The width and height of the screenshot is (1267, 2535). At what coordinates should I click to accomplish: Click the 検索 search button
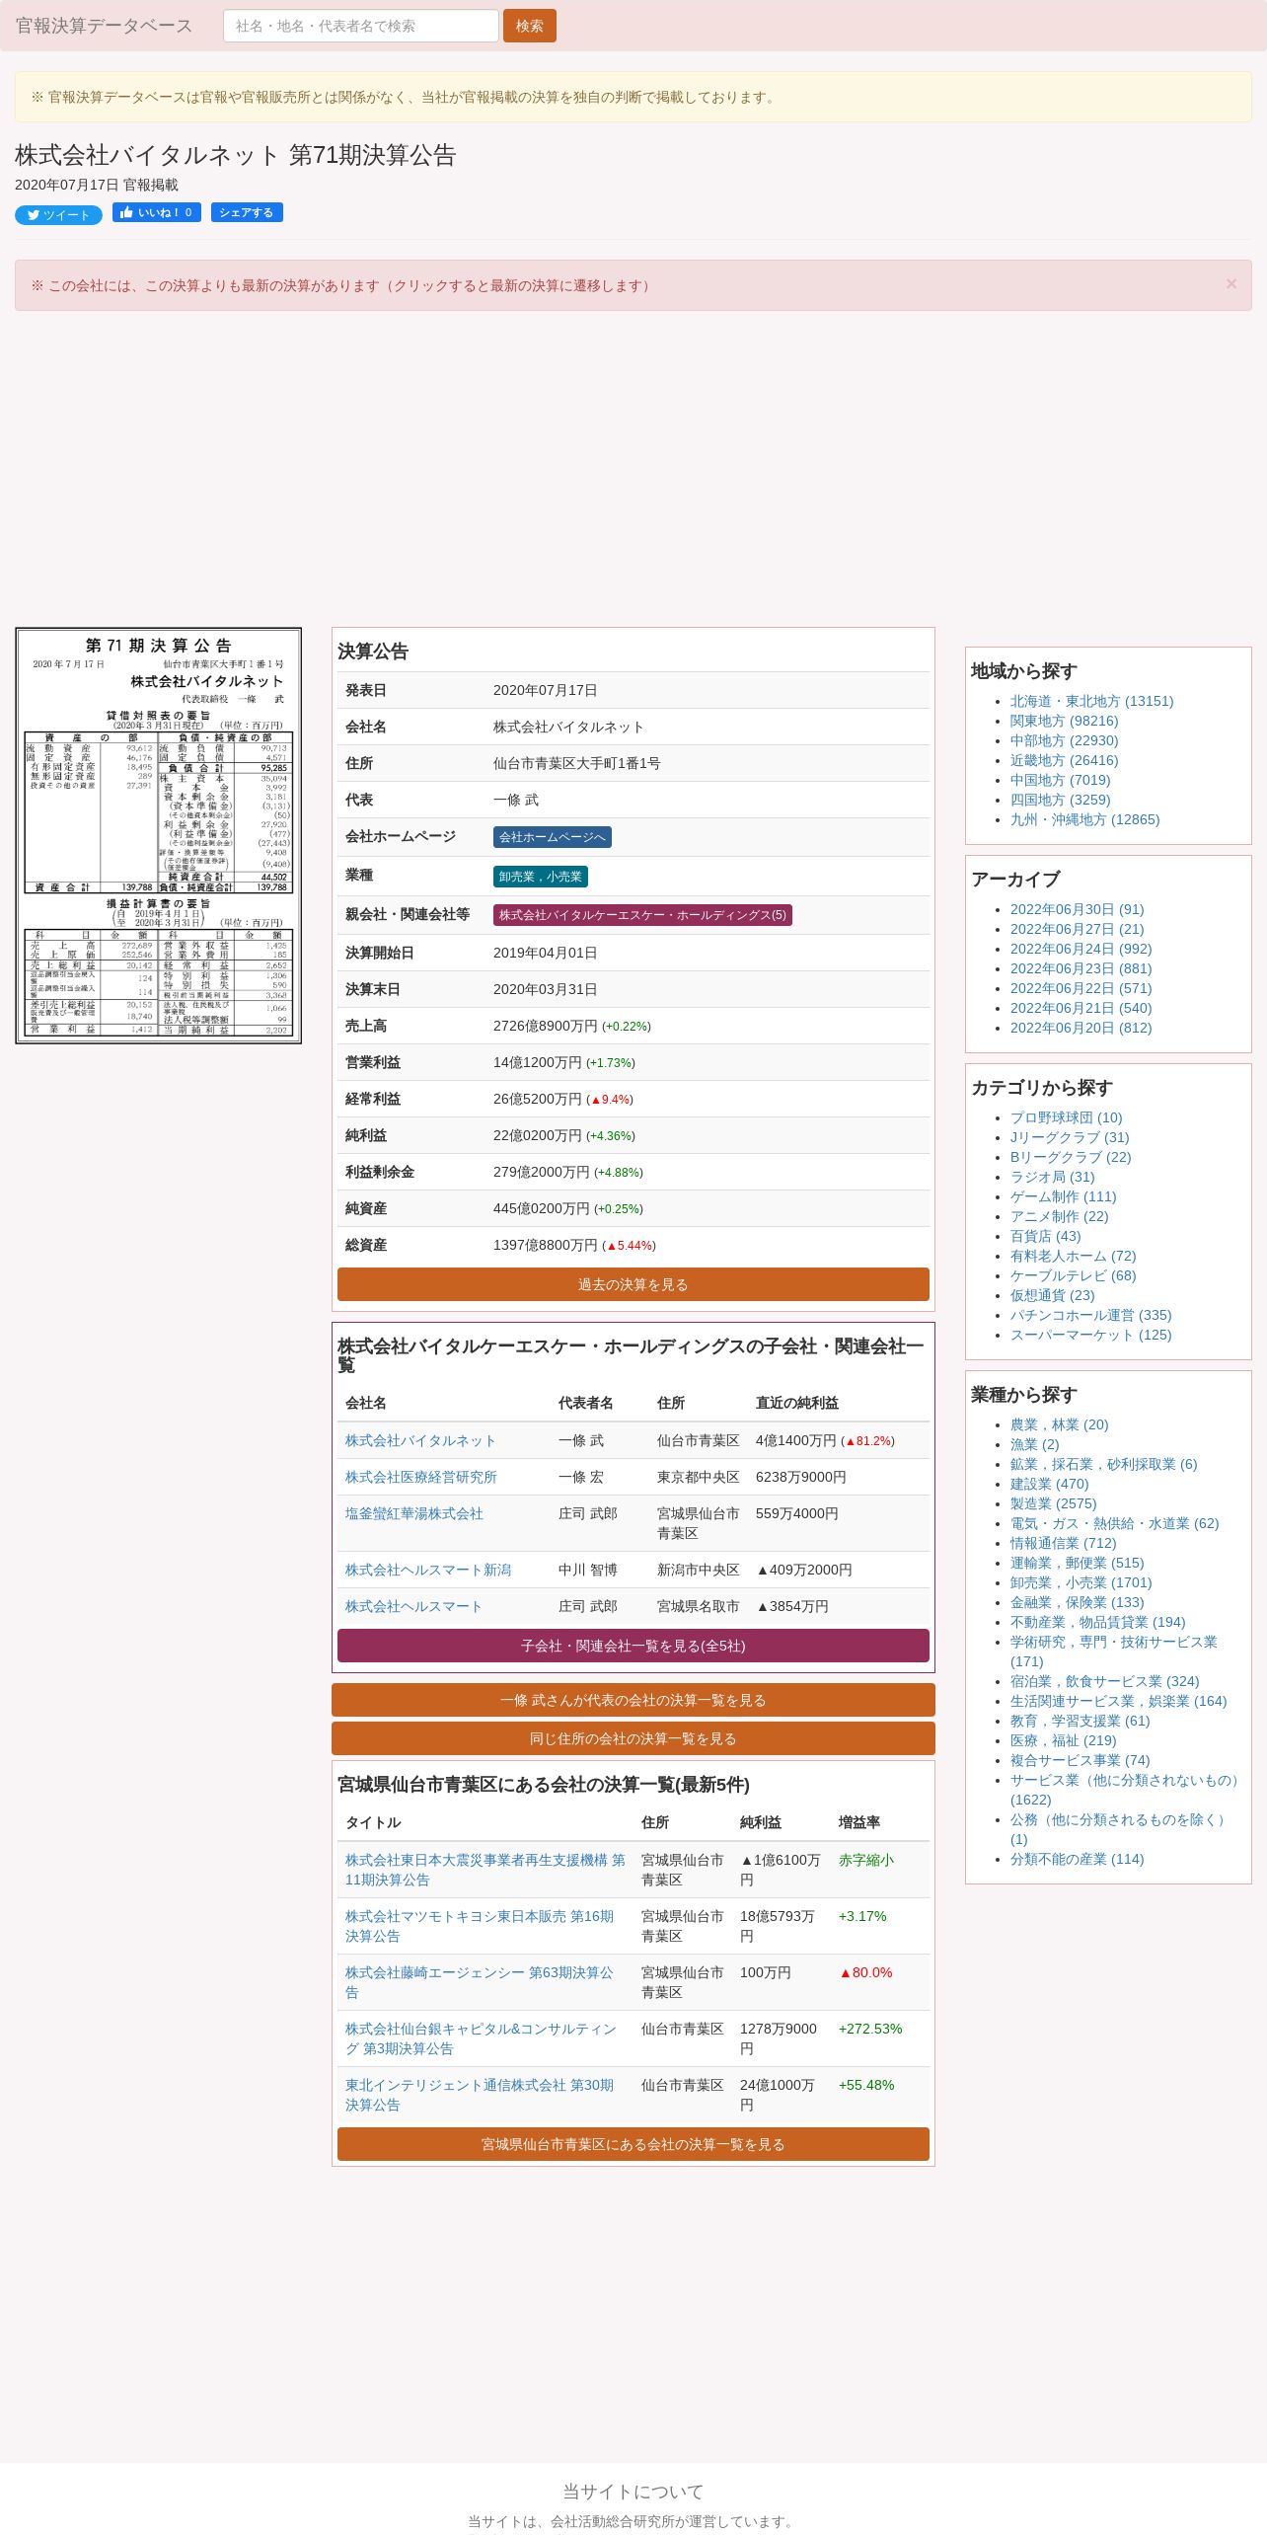[530, 26]
